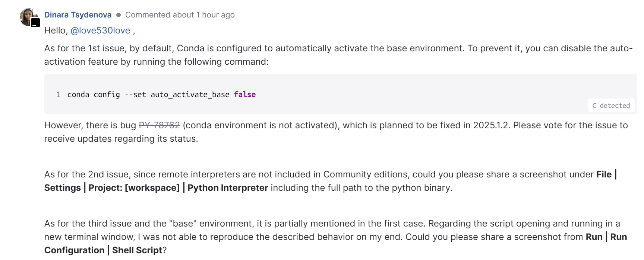The image size is (644, 260).
Task: Click the "conda config" command text
Action: (x=94, y=94)
